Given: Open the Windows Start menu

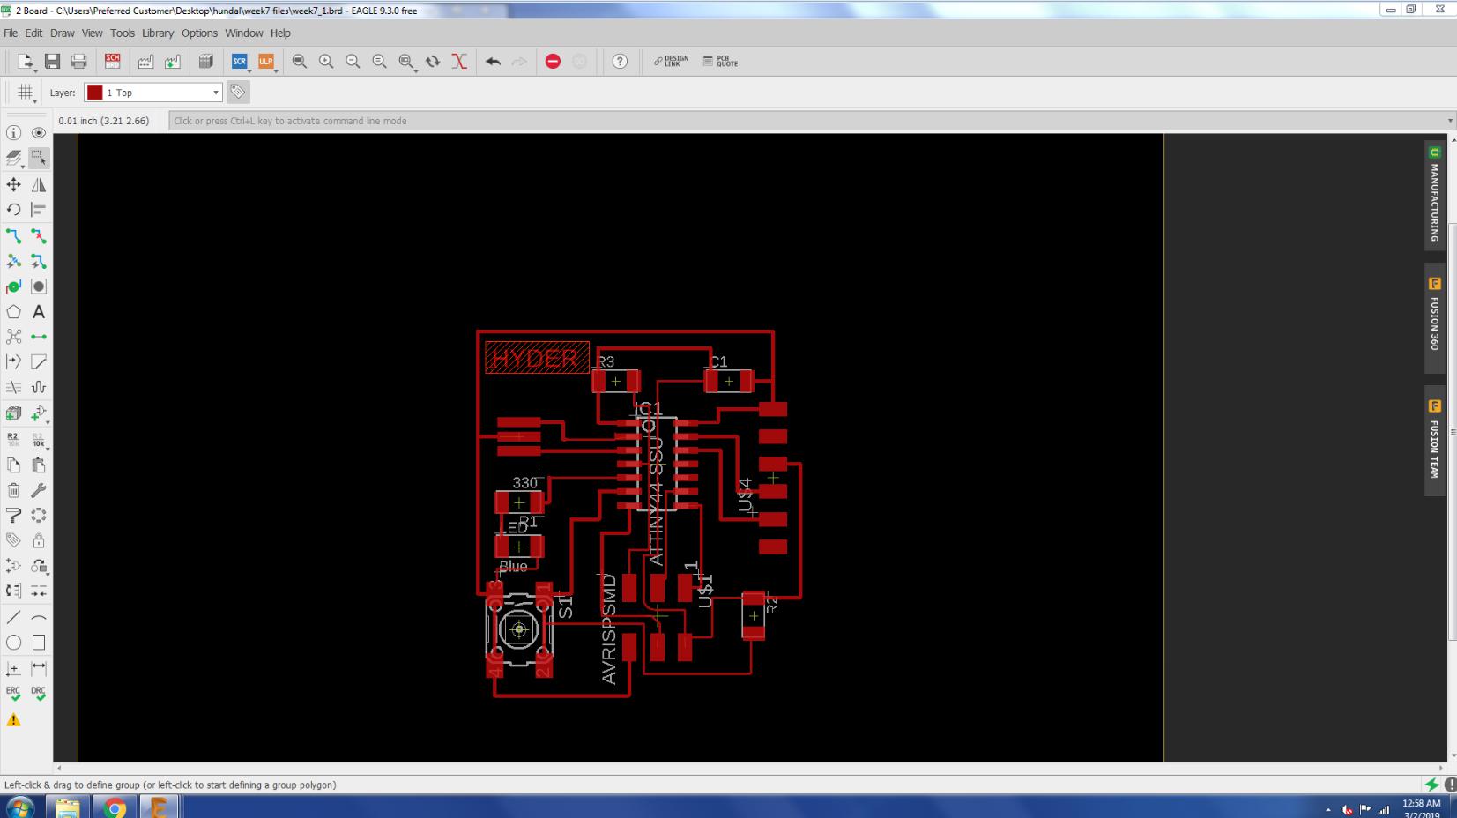Looking at the screenshot, I should pyautogui.click(x=20, y=807).
